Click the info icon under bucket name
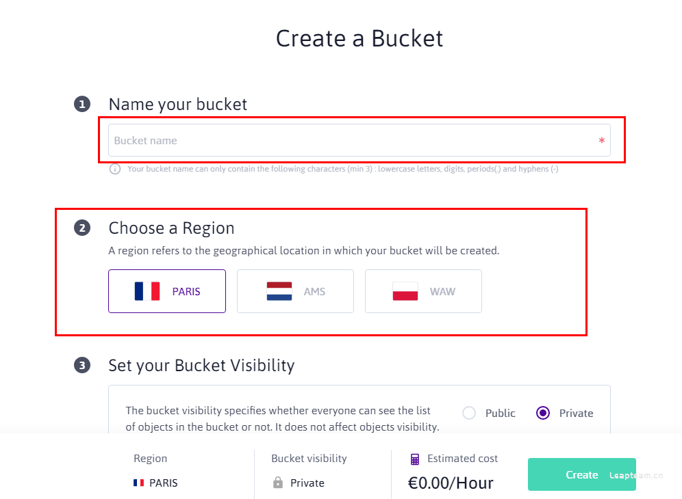Screen dimensions: 682x499 tap(115, 169)
